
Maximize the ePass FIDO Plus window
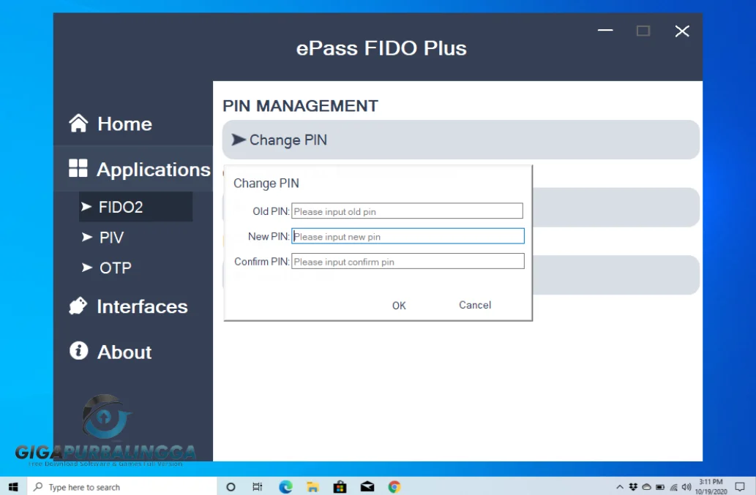(x=643, y=31)
